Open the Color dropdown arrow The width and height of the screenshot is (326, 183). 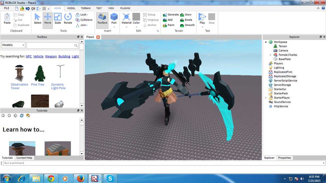[136, 27]
